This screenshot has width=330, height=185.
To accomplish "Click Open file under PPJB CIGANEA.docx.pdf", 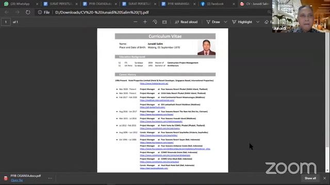I will (17, 180).
